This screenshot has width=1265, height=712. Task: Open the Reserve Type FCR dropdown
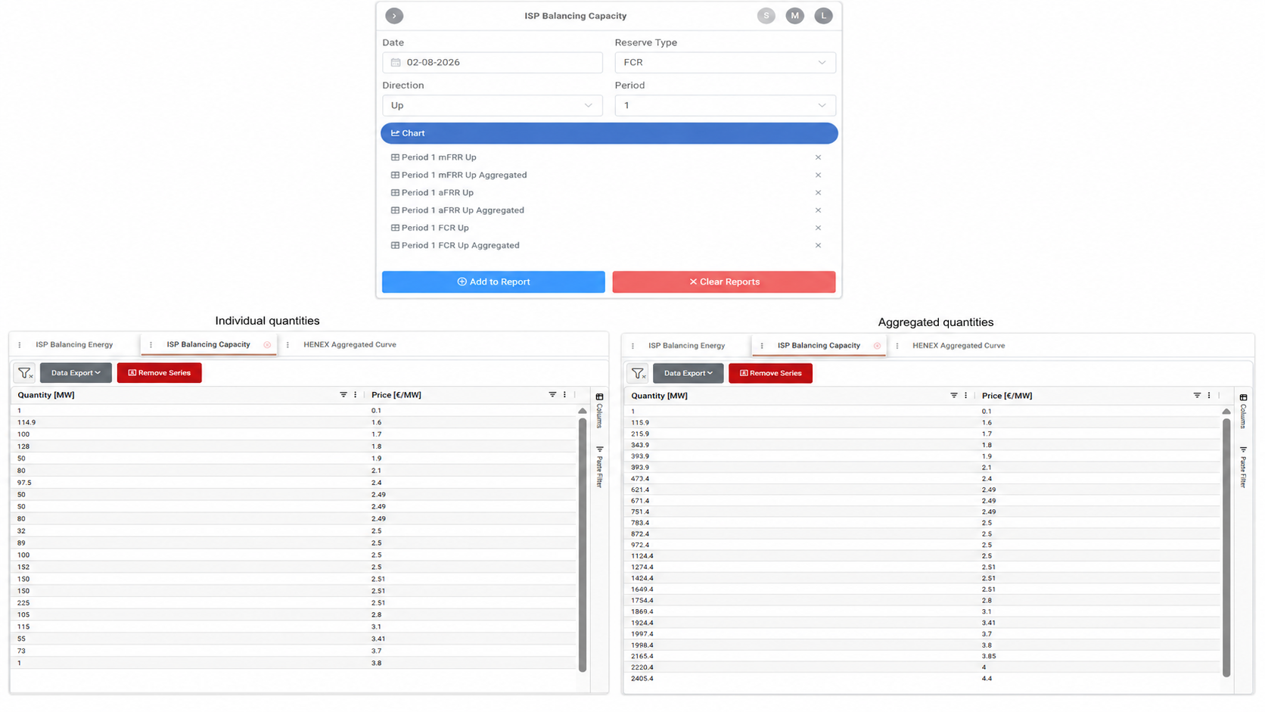tap(725, 63)
